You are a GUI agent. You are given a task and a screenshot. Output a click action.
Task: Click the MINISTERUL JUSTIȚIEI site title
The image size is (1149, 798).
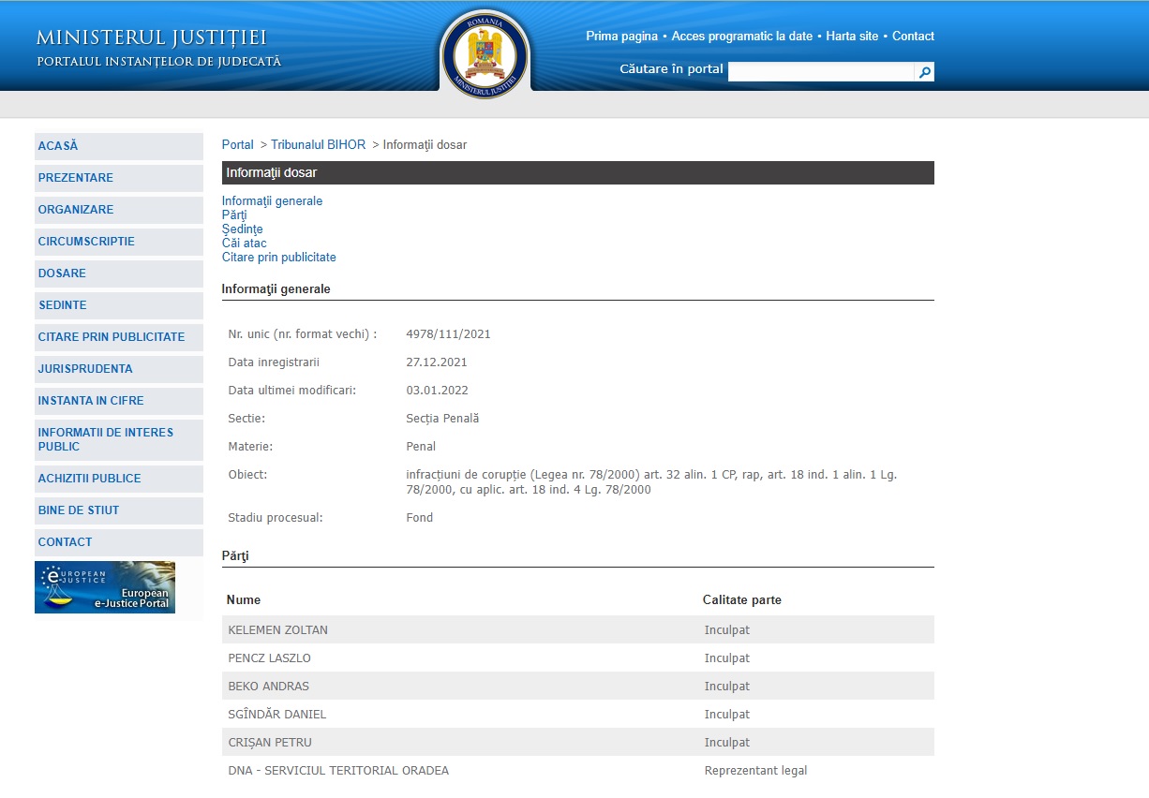tap(152, 37)
